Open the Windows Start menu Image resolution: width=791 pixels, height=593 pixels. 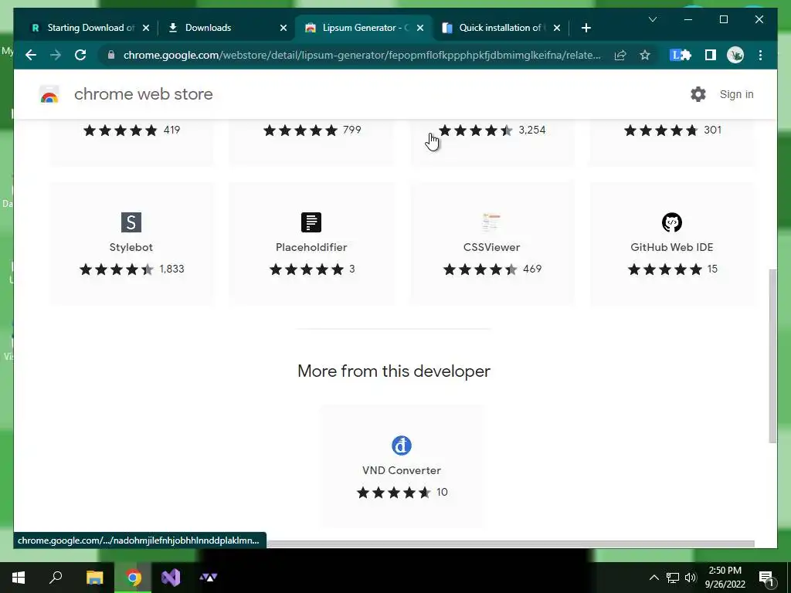tap(19, 578)
